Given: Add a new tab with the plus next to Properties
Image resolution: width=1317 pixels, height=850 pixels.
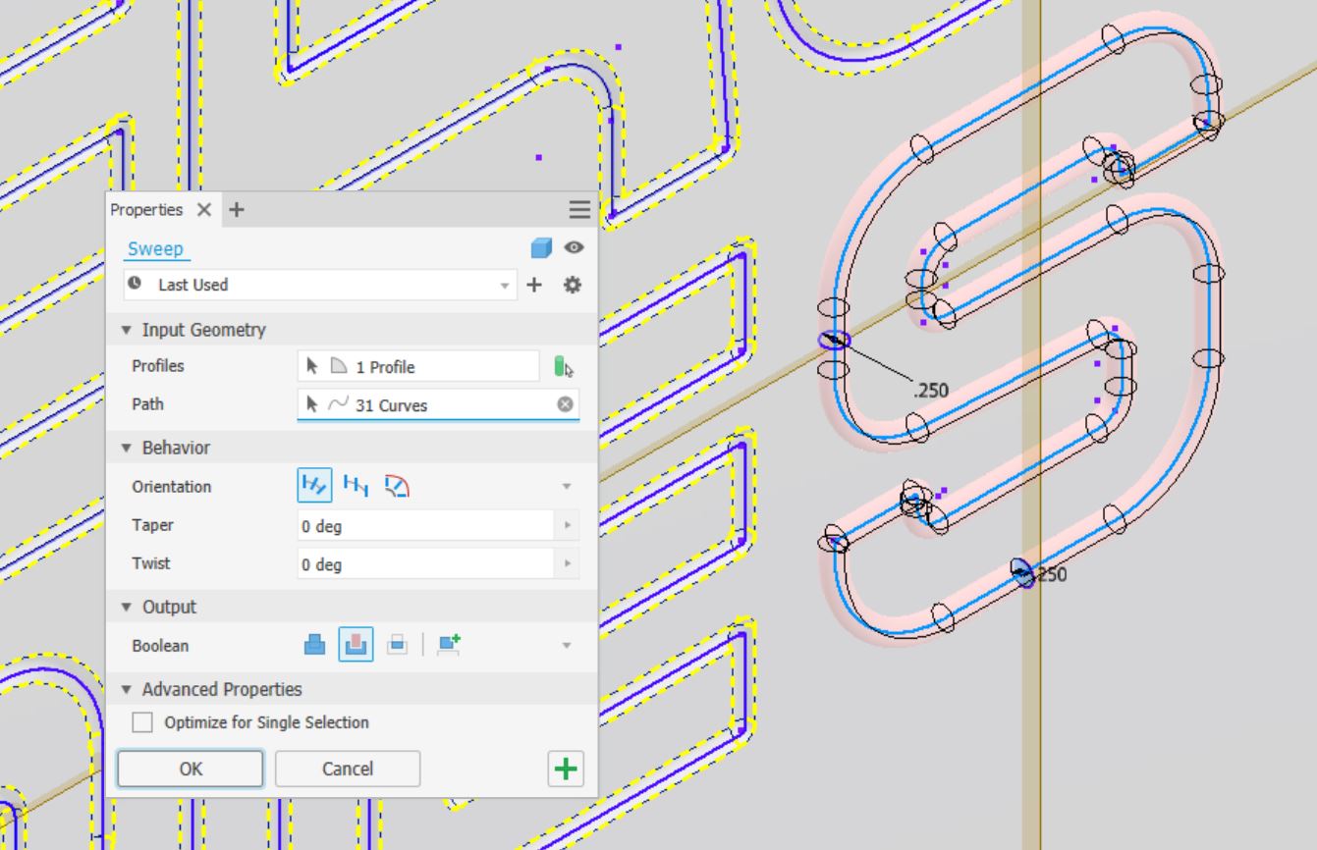Looking at the screenshot, I should pyautogui.click(x=236, y=209).
